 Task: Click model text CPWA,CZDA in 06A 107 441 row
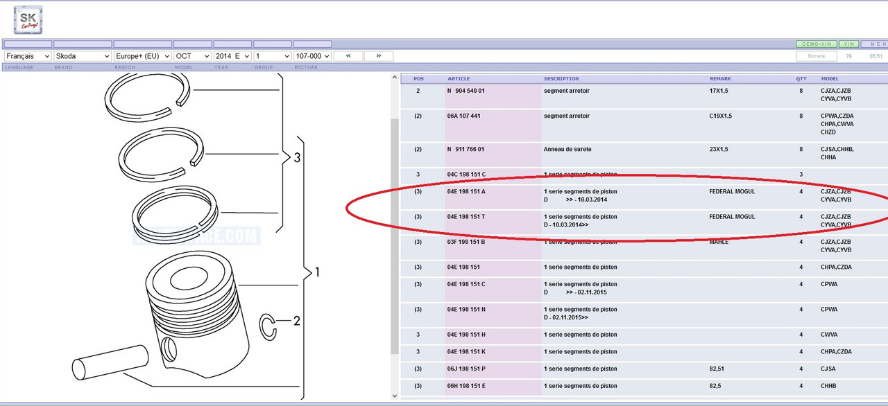click(x=837, y=116)
